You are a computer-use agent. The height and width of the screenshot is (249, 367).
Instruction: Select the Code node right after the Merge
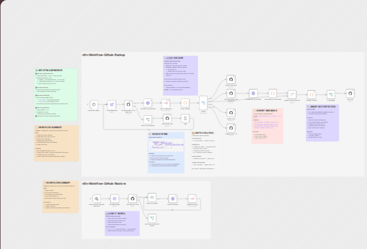pos(312,95)
